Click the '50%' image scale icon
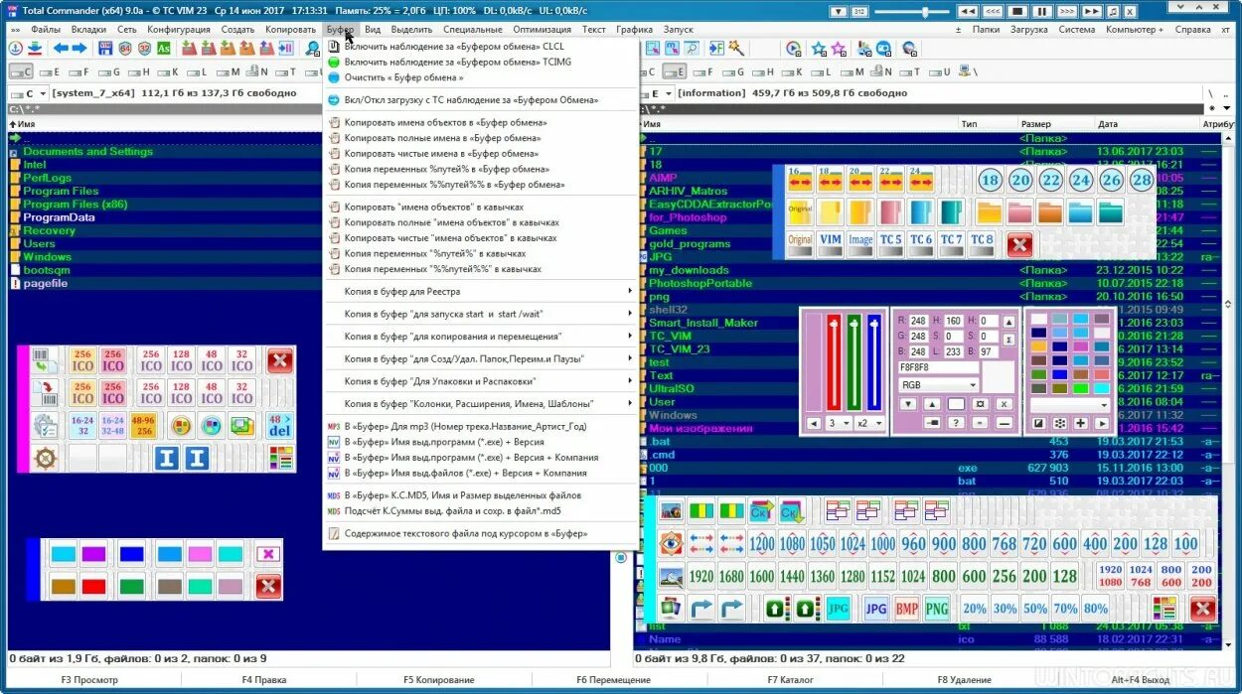Viewport: 1242px width, 694px height. click(x=1035, y=608)
